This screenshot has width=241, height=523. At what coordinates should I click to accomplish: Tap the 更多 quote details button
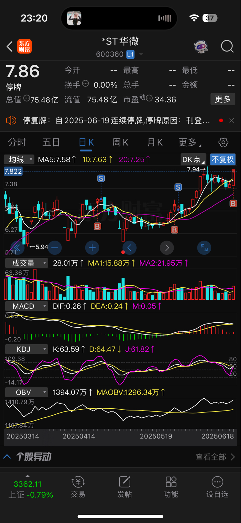pyautogui.click(x=223, y=99)
